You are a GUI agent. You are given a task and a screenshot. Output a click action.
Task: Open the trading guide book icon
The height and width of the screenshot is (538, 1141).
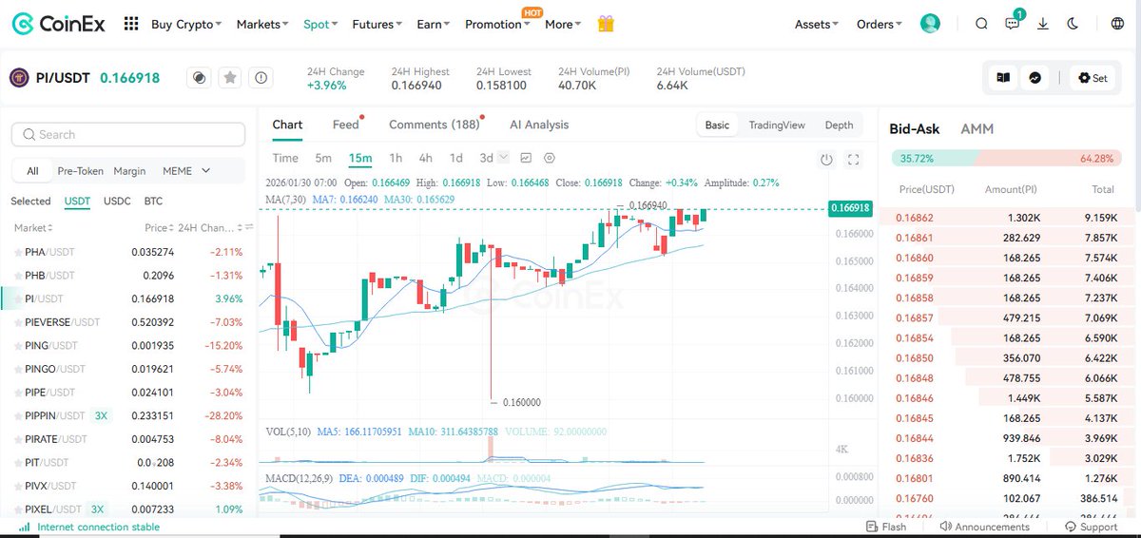[x=1002, y=78]
